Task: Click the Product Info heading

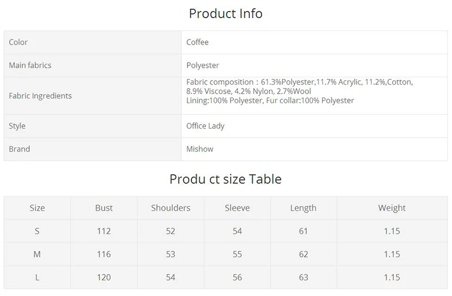Action: [x=225, y=14]
